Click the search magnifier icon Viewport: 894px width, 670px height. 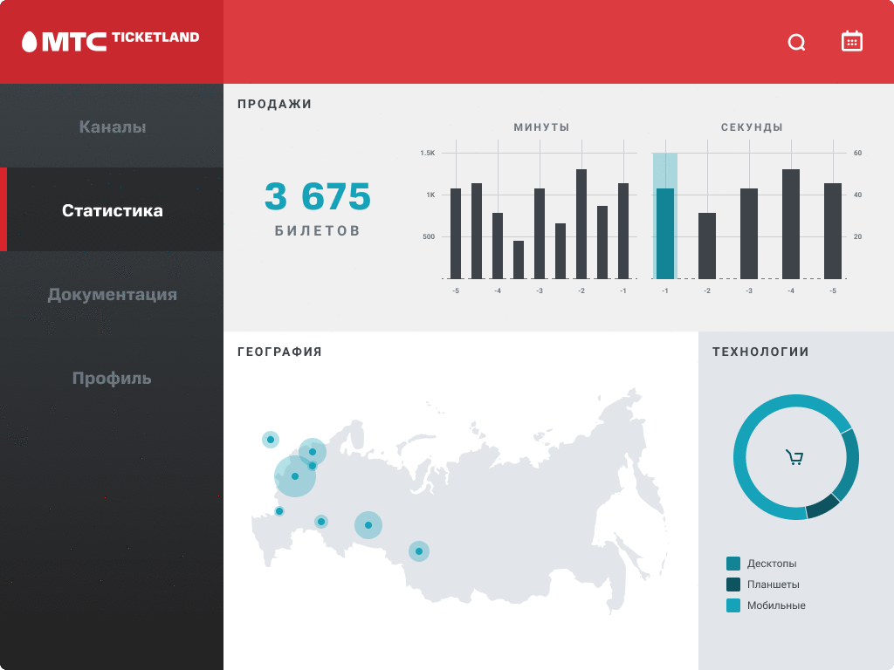[796, 42]
